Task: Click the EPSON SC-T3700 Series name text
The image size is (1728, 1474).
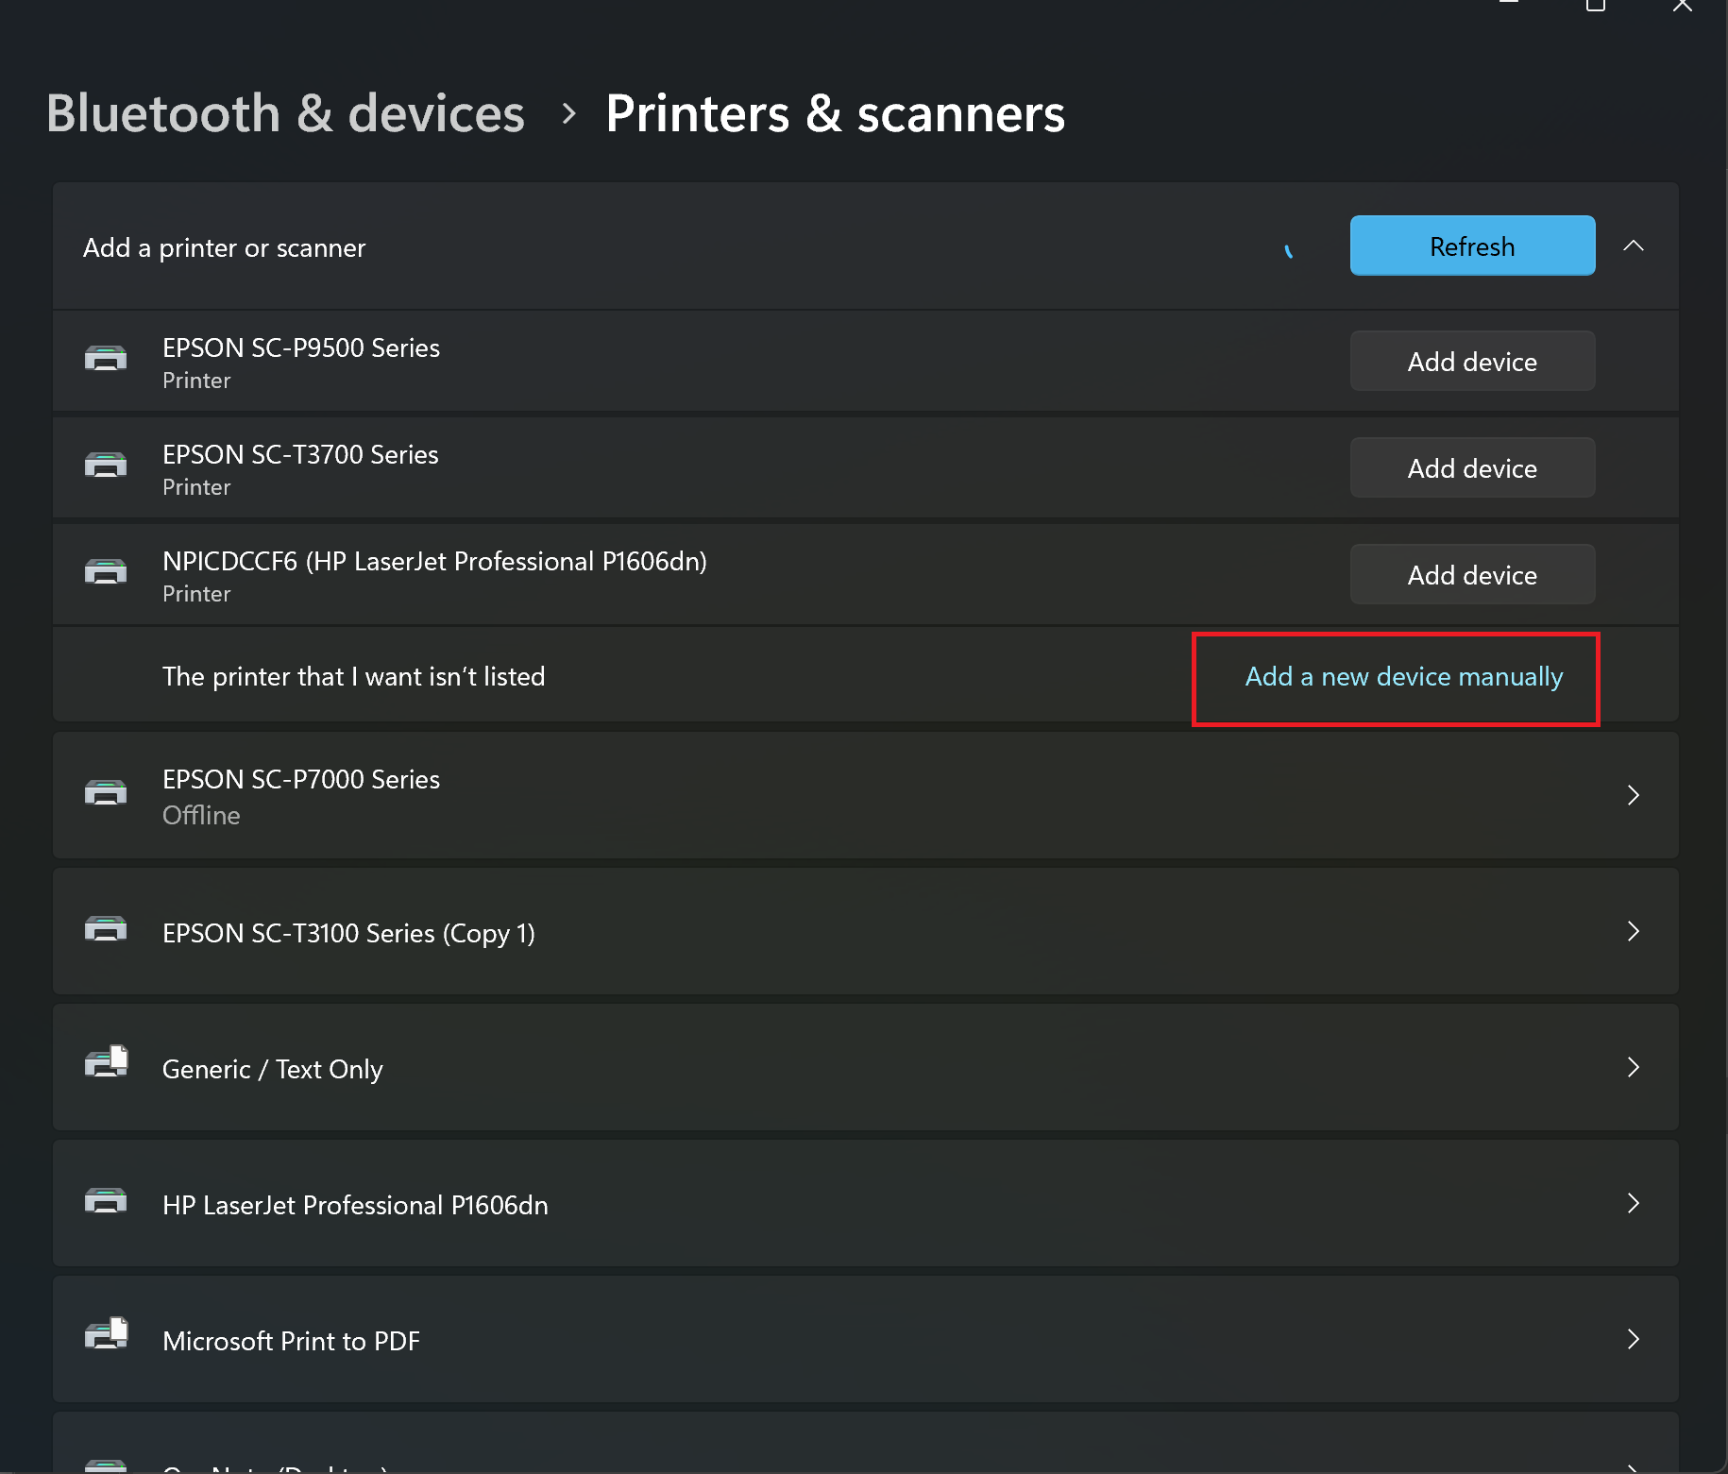Action: [x=300, y=454]
